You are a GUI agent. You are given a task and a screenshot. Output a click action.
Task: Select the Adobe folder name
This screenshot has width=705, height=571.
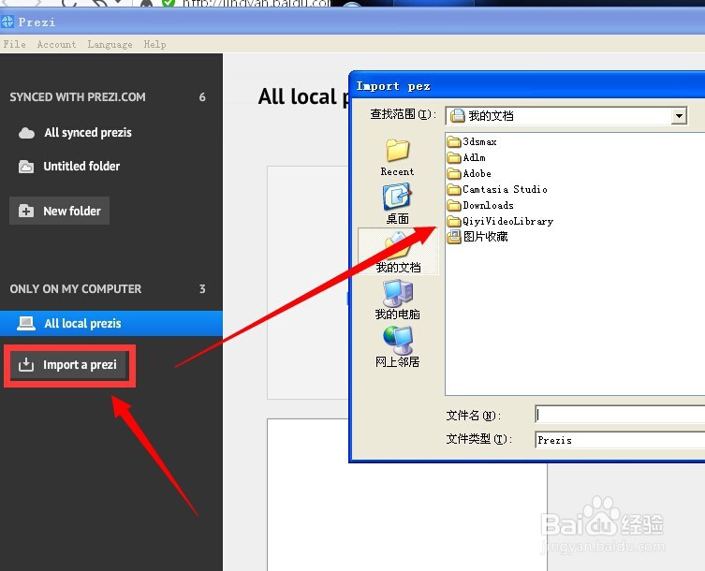[x=477, y=173]
